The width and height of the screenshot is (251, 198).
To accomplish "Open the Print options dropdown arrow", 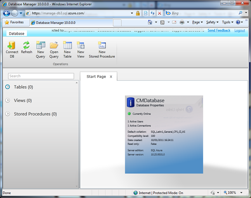I will (x=188, y=22).
